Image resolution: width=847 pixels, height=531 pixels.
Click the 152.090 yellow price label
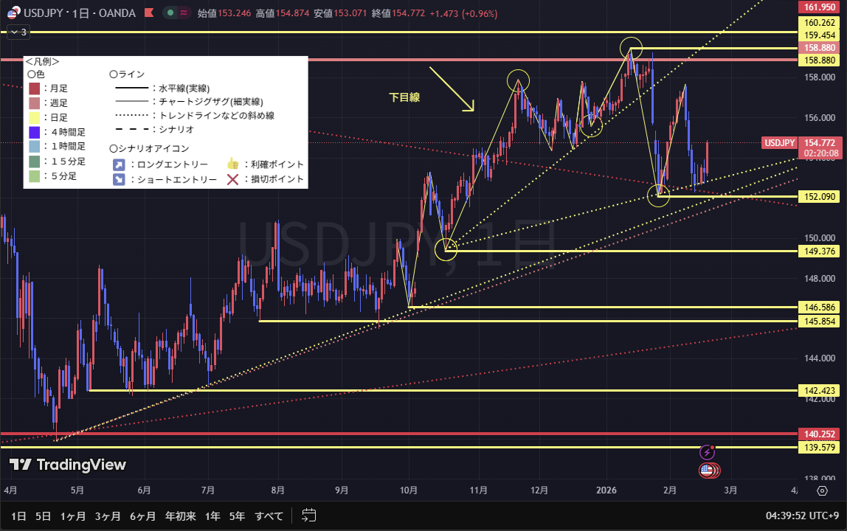820,197
